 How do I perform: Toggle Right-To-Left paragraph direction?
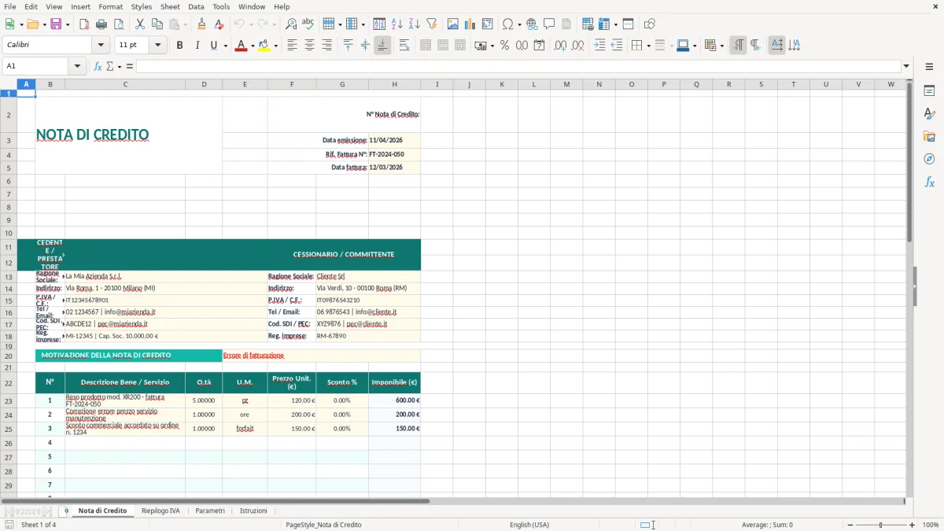coord(754,46)
